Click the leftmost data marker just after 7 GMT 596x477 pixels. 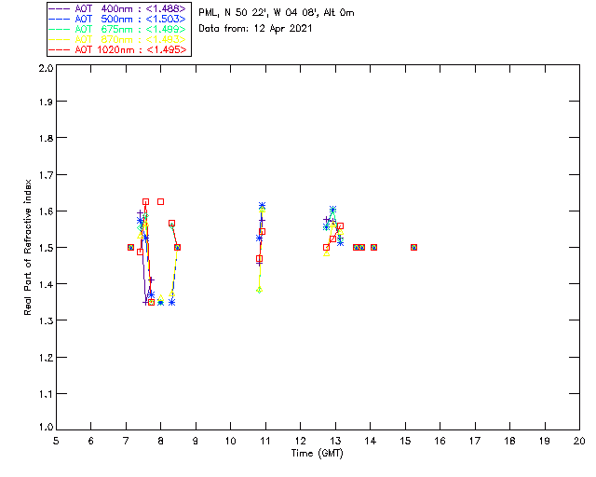tap(130, 247)
